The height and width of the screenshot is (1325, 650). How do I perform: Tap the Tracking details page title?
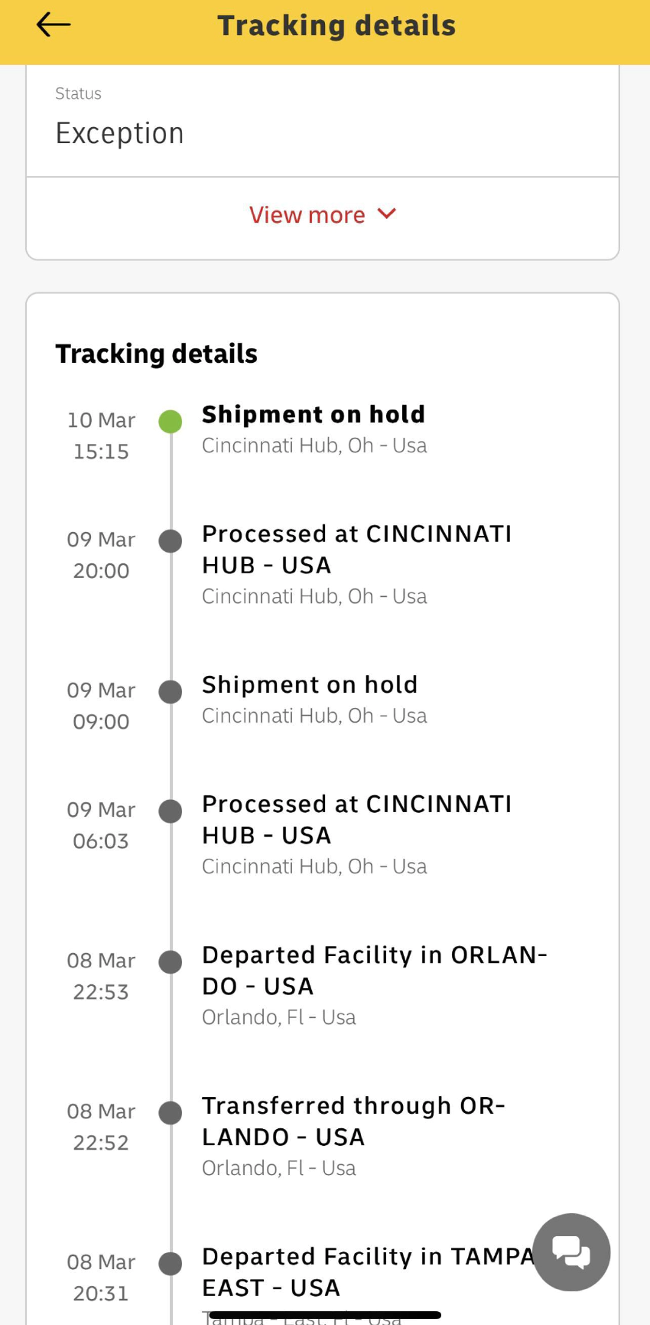[x=336, y=26]
